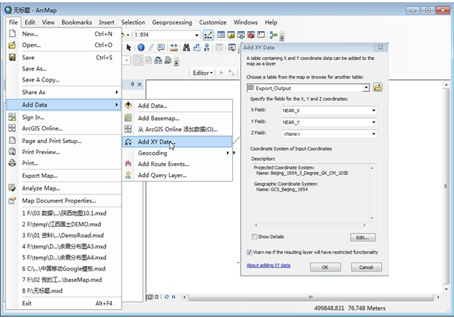
Task: Choose Exit from the File menu
Action: click(x=63, y=303)
